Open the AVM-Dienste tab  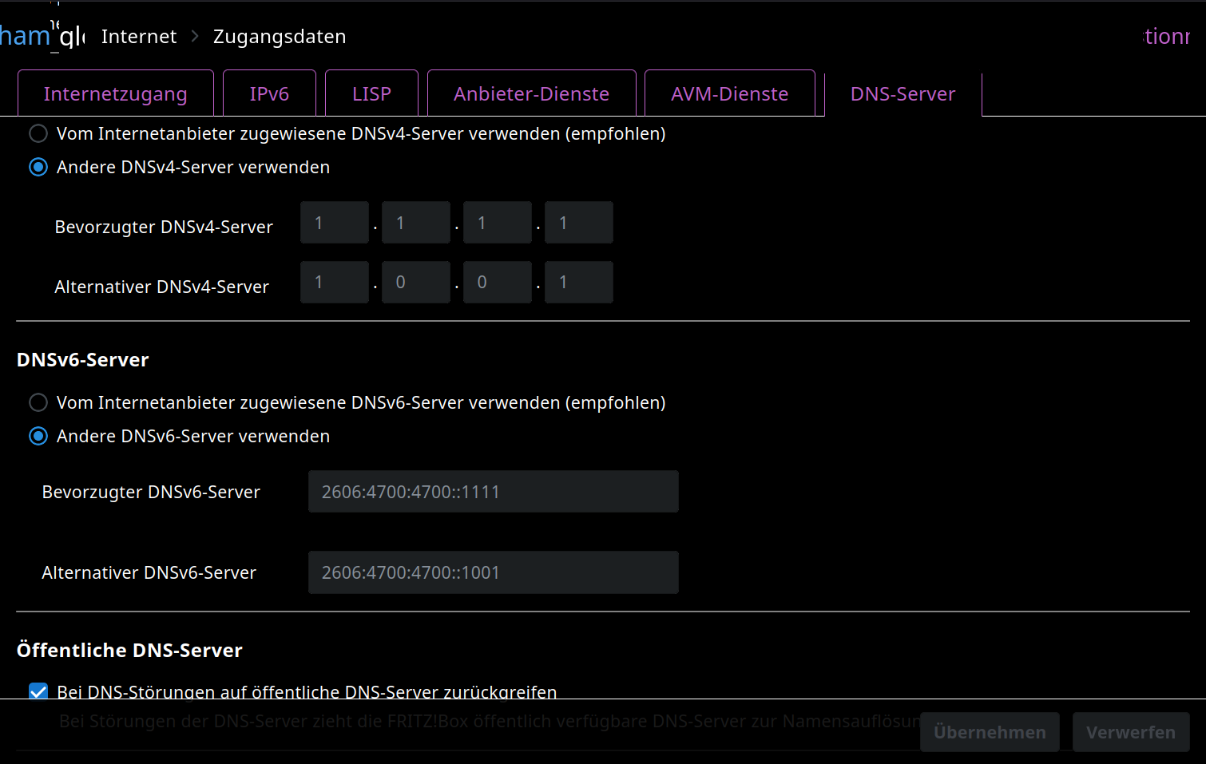point(729,94)
